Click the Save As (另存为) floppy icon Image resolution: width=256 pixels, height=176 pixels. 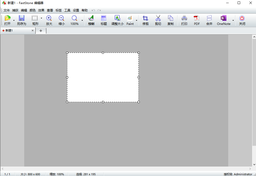[x=22, y=18]
